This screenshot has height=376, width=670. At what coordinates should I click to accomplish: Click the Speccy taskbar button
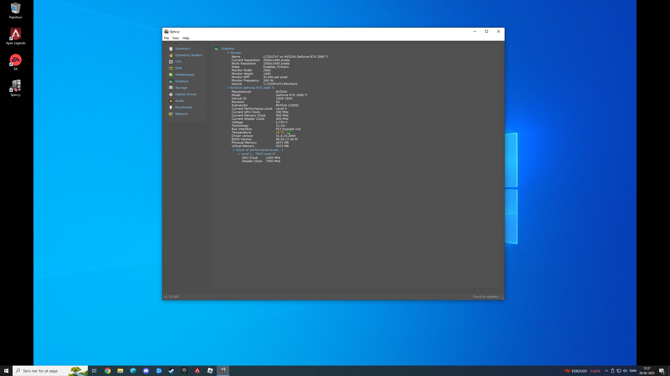(223, 371)
